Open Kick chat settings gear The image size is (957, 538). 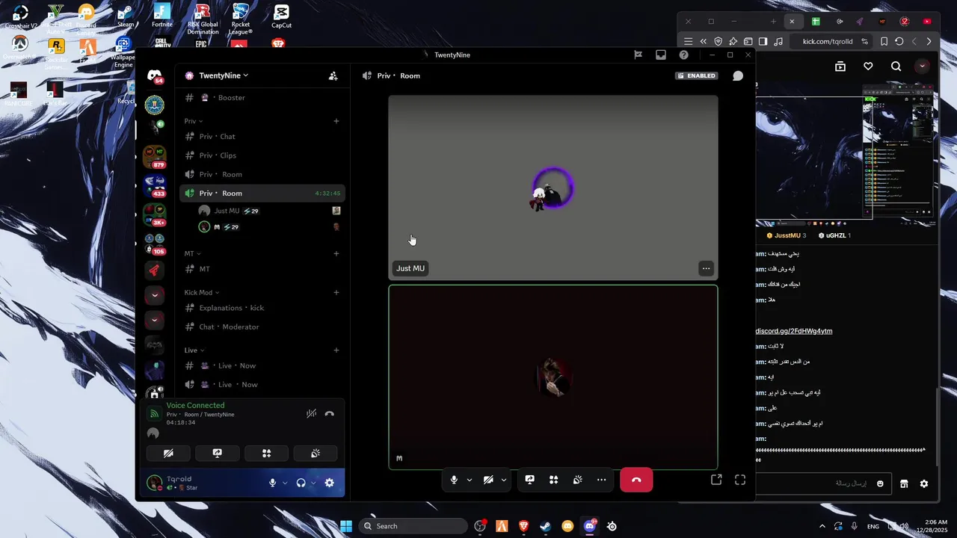pos(924,483)
